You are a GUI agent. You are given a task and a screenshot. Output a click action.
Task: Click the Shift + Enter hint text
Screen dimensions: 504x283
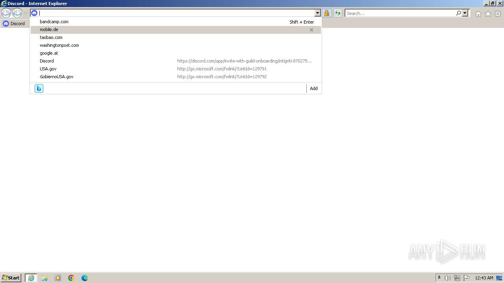302,22
